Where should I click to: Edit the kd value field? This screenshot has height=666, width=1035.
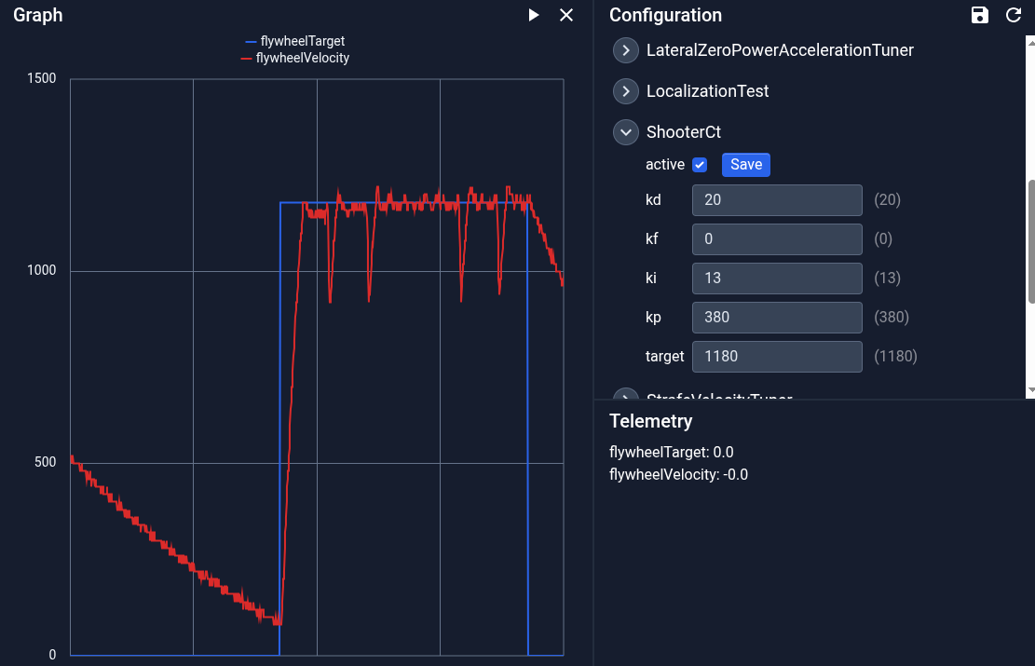coord(777,200)
